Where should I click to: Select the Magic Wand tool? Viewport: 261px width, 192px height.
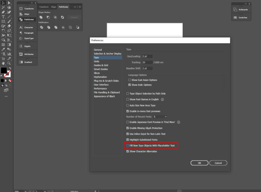(x=3, y=8)
